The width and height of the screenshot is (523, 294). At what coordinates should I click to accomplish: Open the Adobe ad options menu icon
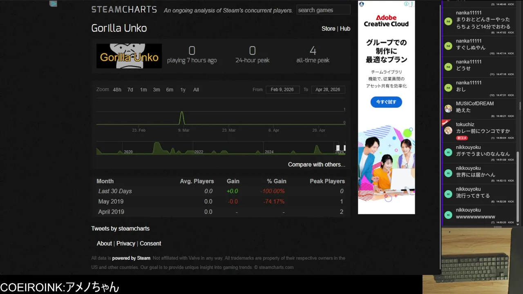(x=412, y=4)
